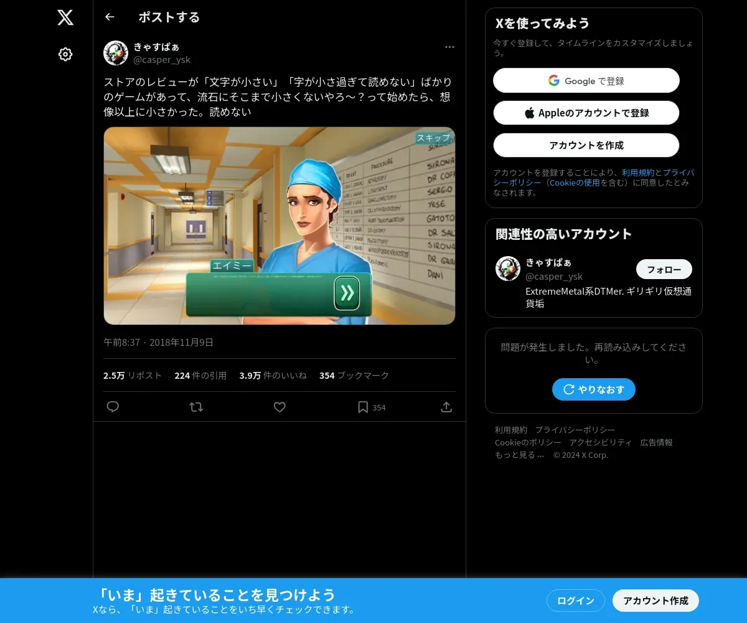Click the tweet body text
The image size is (747, 623).
(278, 97)
